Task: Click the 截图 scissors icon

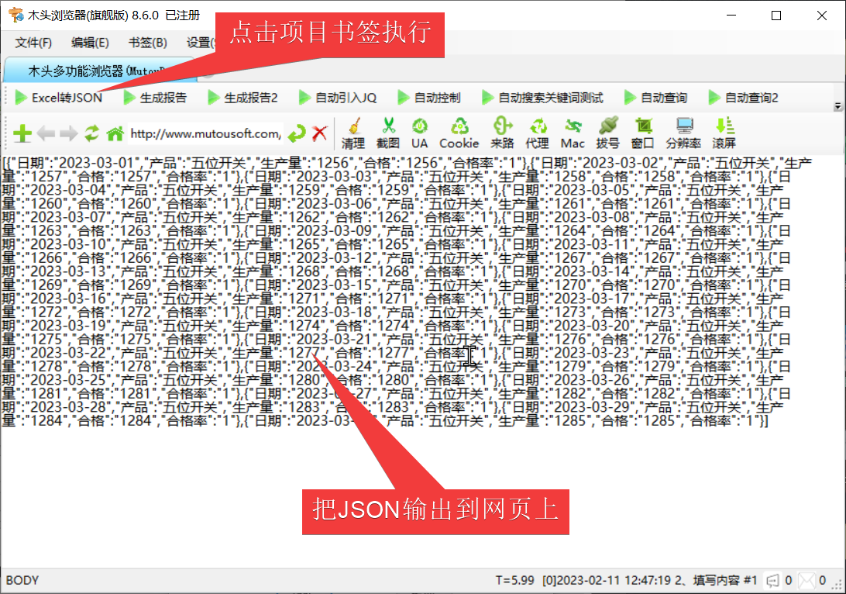Action: (388, 133)
